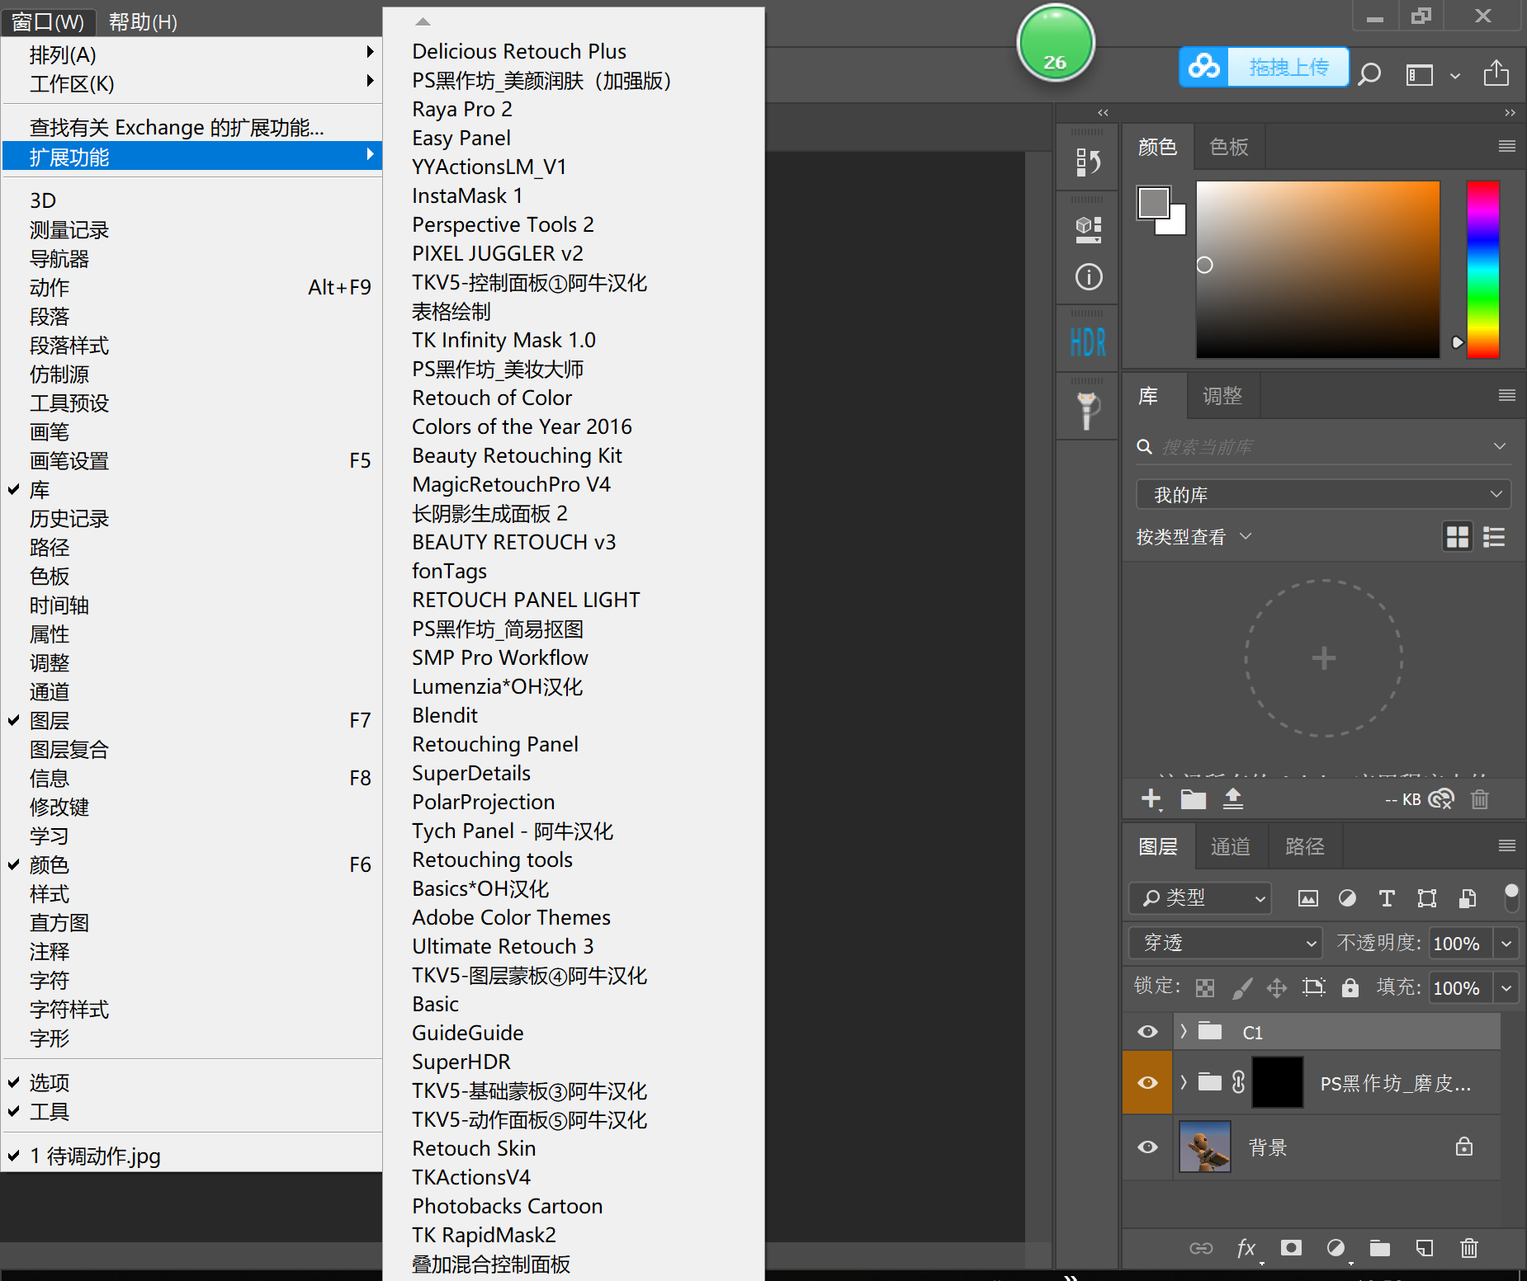Image resolution: width=1527 pixels, height=1281 pixels.
Task: Create new adjustment layer icon
Action: pyautogui.click(x=1336, y=1248)
